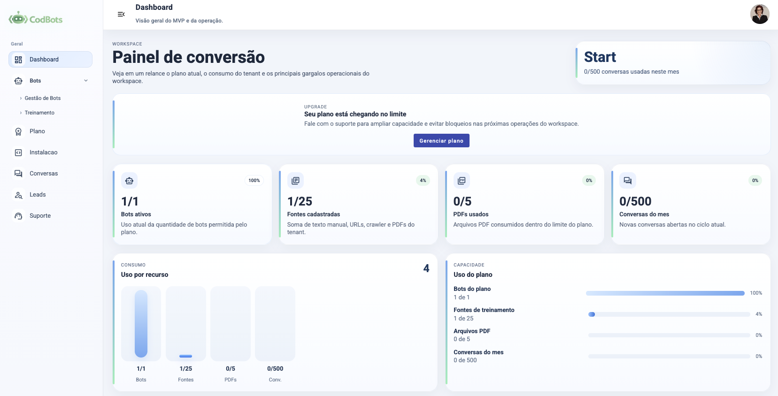The width and height of the screenshot is (778, 396).
Task: Click the 1/1 Bots ativos value
Action: click(x=130, y=202)
